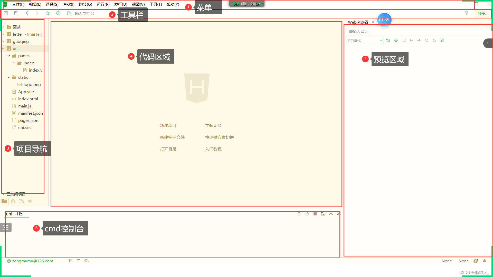Run the project with the play icon
The image size is (493, 277).
tap(58, 13)
